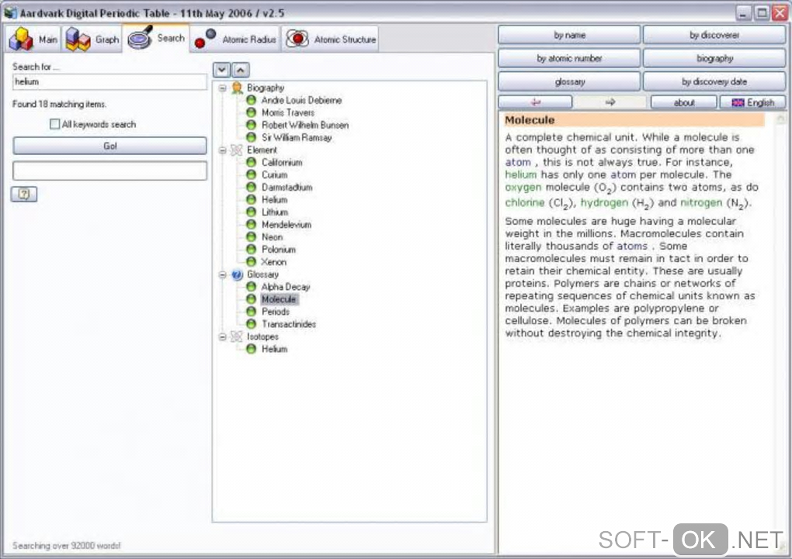
Task: Click green bullet beside Darmstadtium
Action: tap(251, 187)
